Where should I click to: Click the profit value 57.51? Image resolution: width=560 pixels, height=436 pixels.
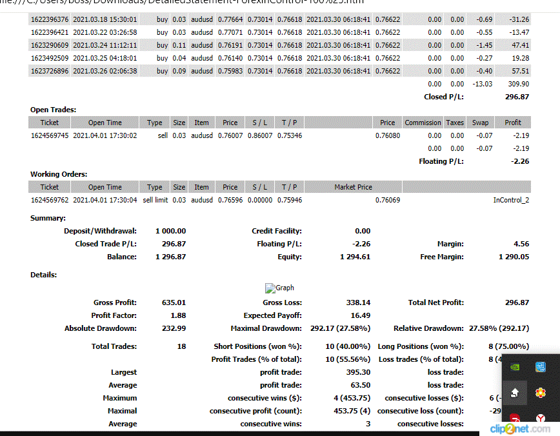click(521, 71)
